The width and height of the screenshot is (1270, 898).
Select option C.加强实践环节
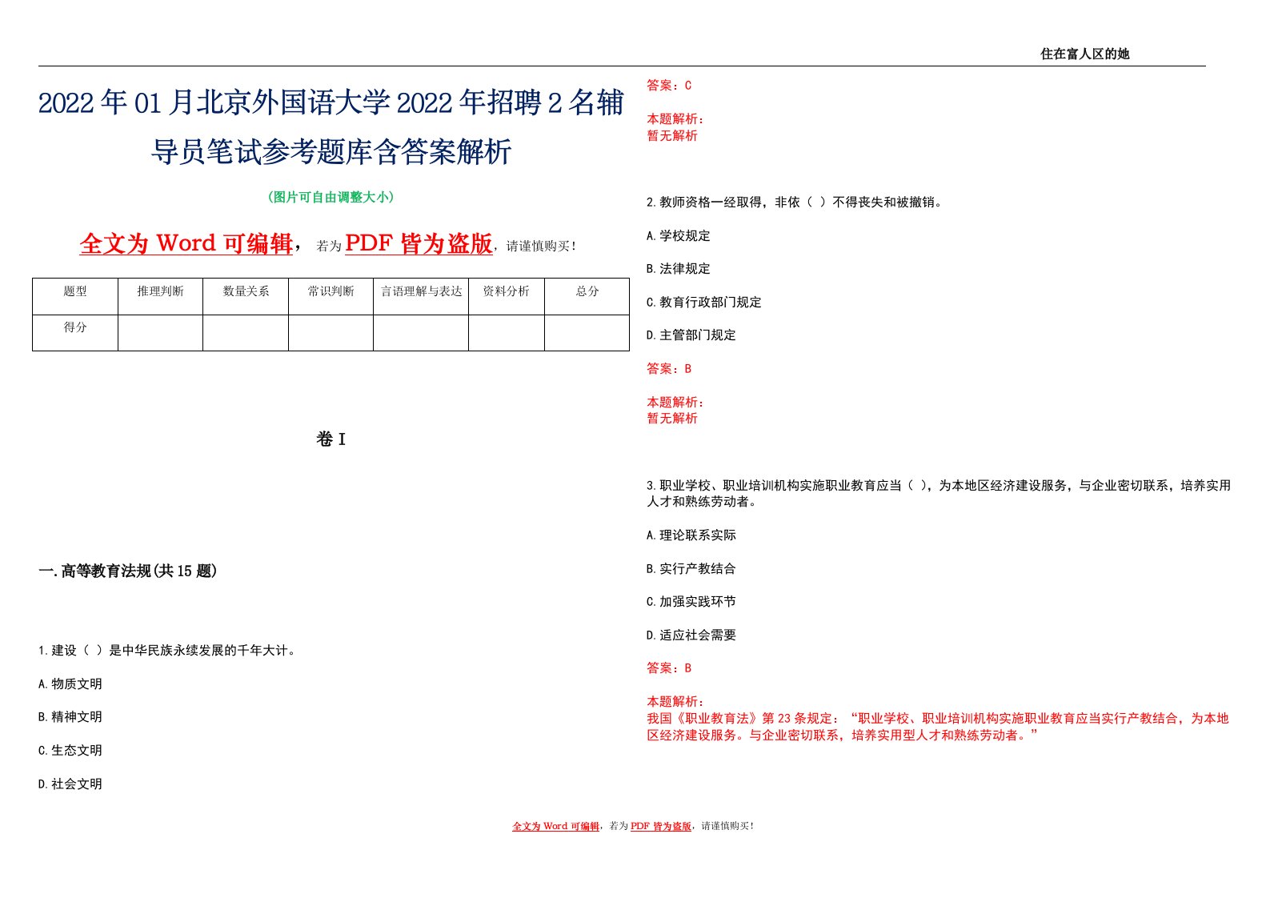(x=691, y=602)
